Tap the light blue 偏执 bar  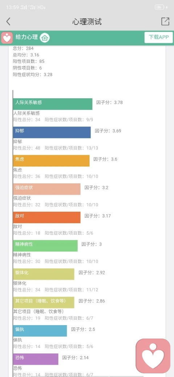click(x=40, y=331)
